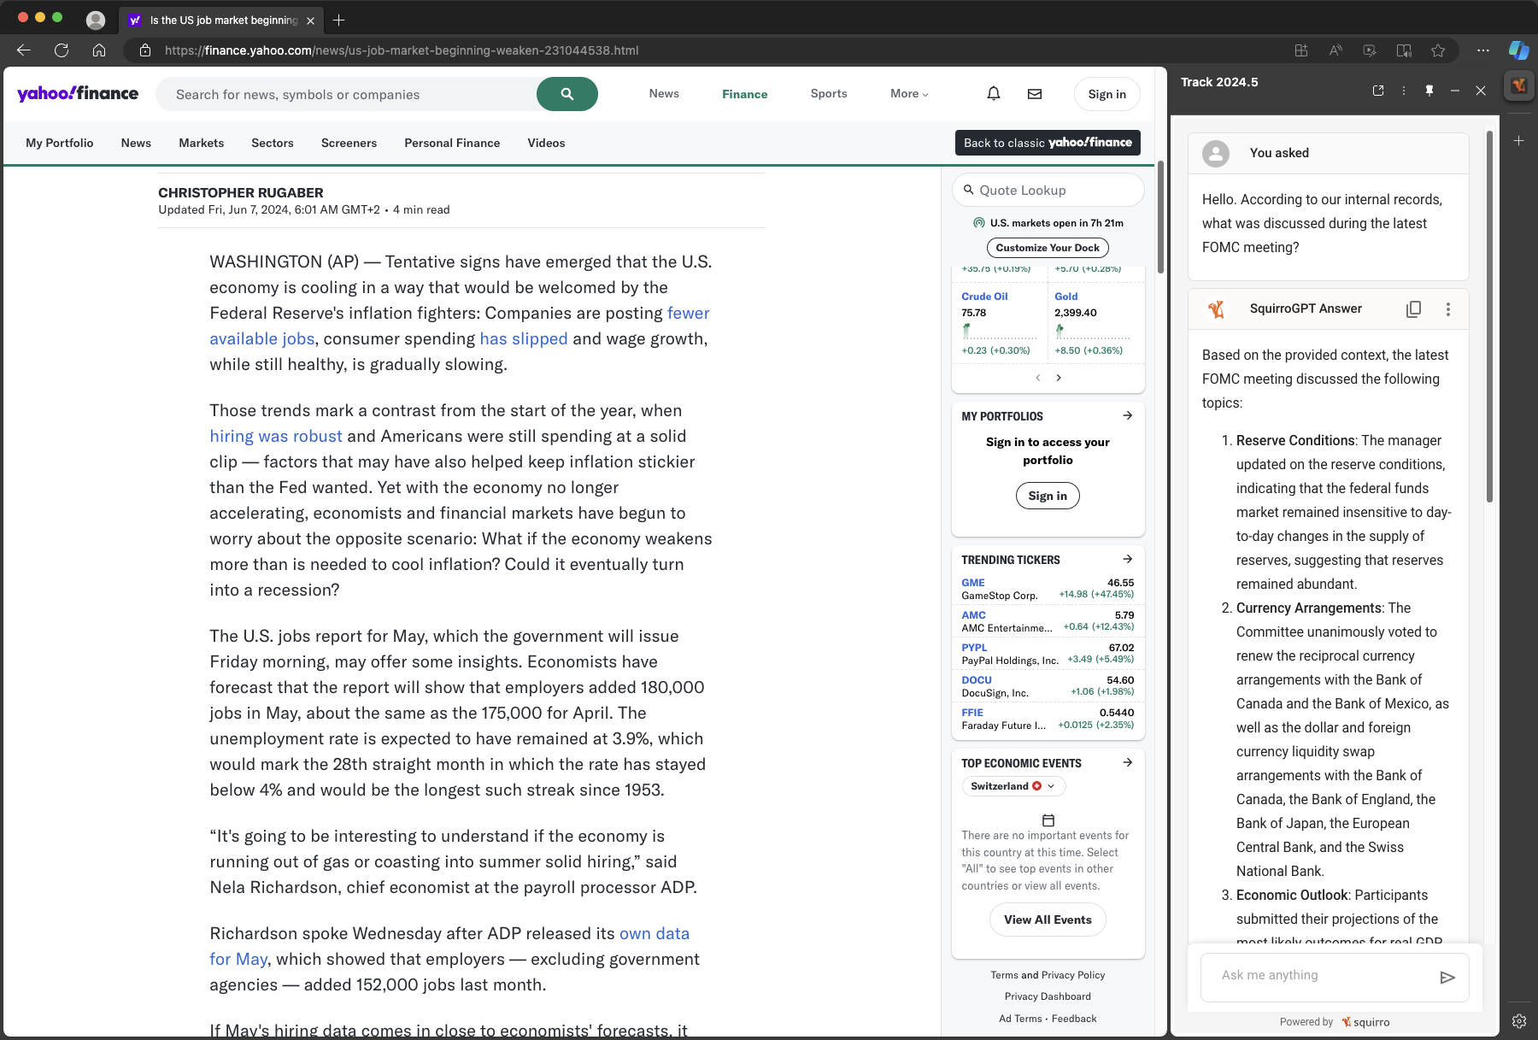Send message with arrow icon
Viewport: 1538px width, 1040px height.
click(x=1447, y=978)
